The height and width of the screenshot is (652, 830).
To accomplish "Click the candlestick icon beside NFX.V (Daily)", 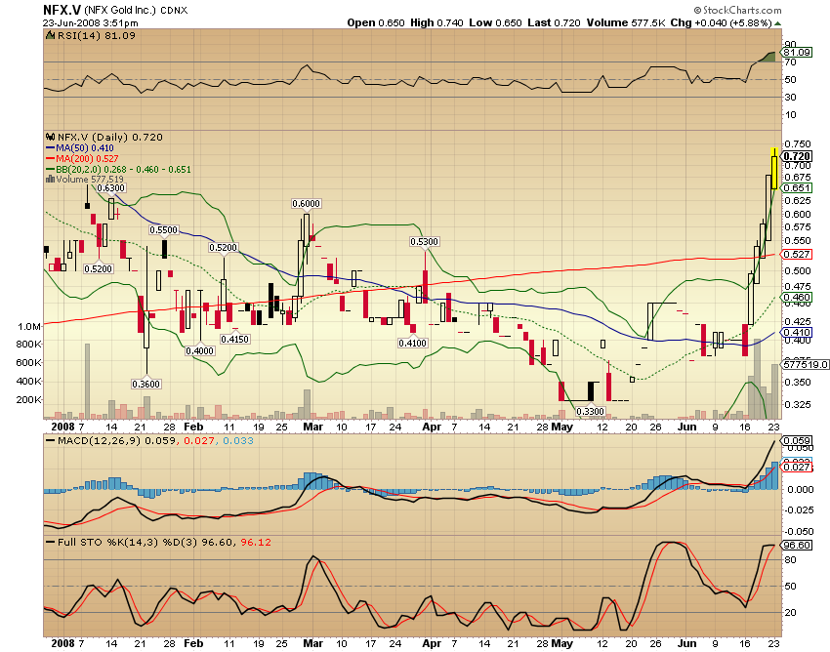I will pos(50,138).
